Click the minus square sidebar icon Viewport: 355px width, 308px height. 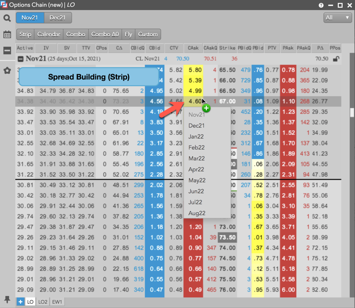(7, 50)
